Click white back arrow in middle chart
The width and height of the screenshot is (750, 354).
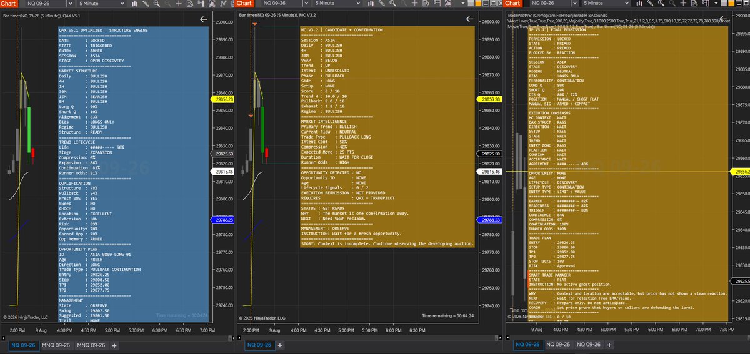tap(469, 19)
